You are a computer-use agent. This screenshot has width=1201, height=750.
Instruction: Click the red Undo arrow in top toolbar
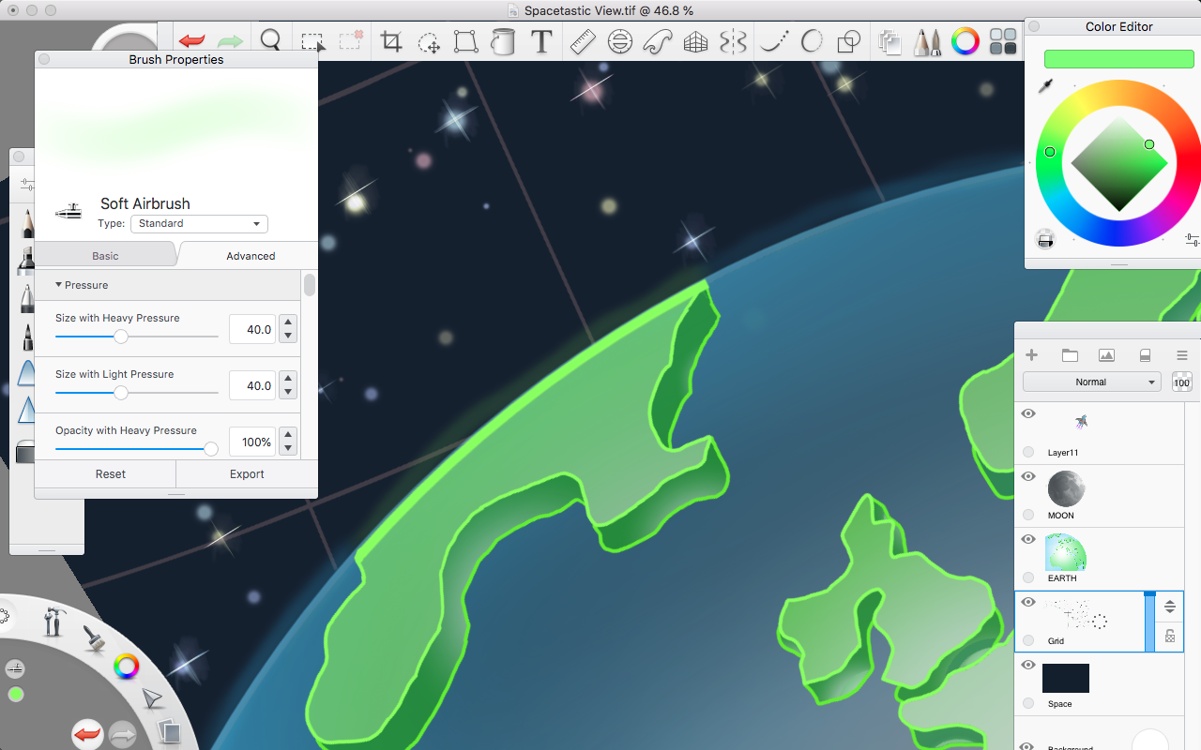point(192,41)
